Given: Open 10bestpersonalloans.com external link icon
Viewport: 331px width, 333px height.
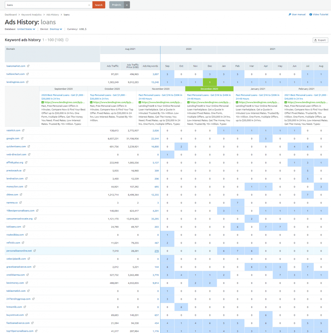Looking at the screenshot, I should point(37,211).
